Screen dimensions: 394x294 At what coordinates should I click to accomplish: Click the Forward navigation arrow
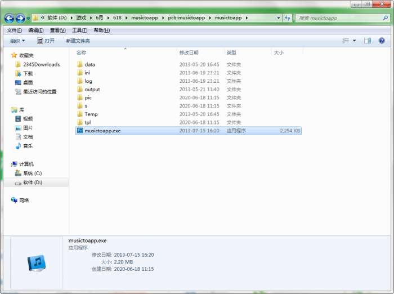(20, 18)
